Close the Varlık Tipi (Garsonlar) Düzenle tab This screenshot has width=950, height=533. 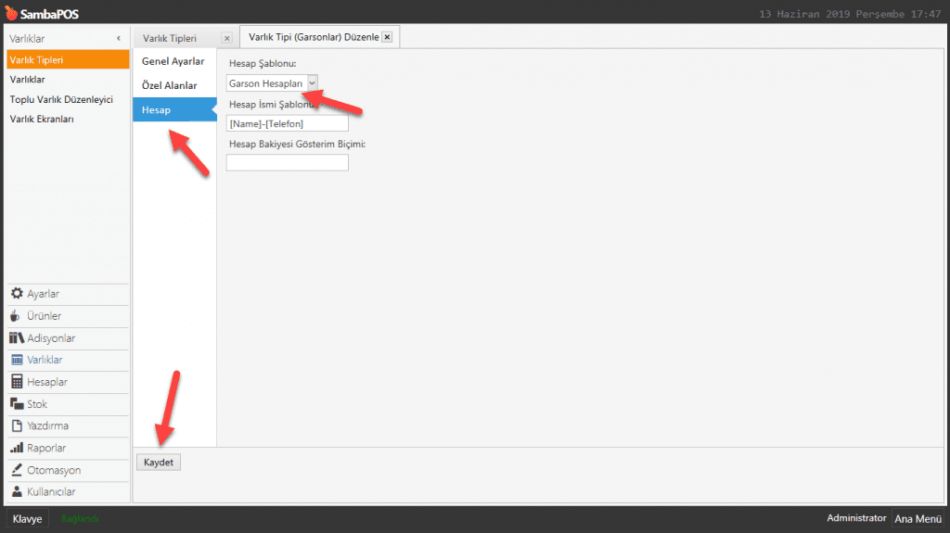pos(387,37)
